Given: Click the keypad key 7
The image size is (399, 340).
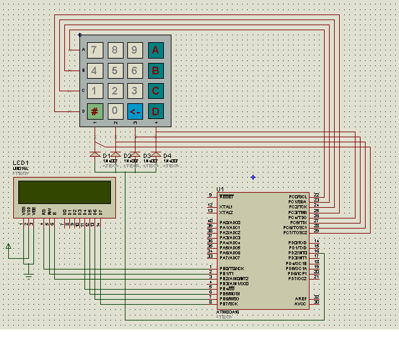Looking at the screenshot, I should point(95,50).
